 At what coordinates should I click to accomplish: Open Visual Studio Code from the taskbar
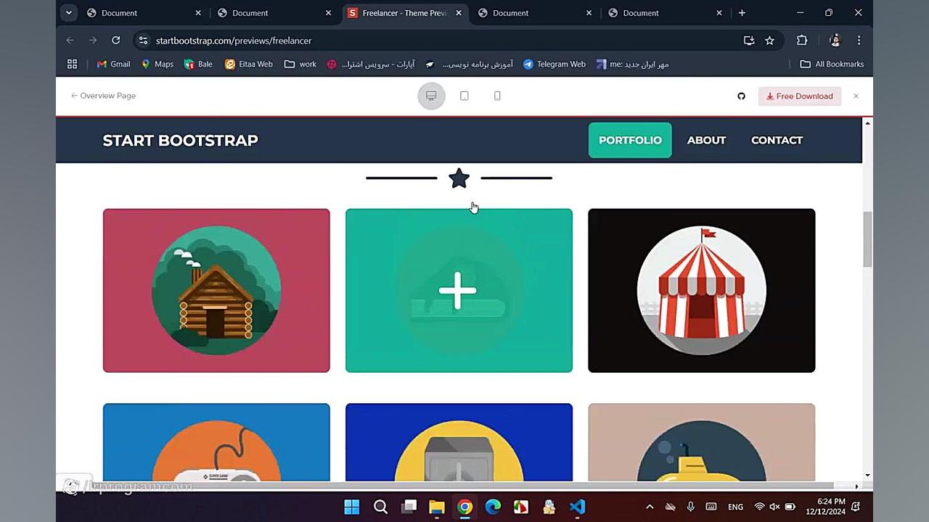click(x=577, y=507)
